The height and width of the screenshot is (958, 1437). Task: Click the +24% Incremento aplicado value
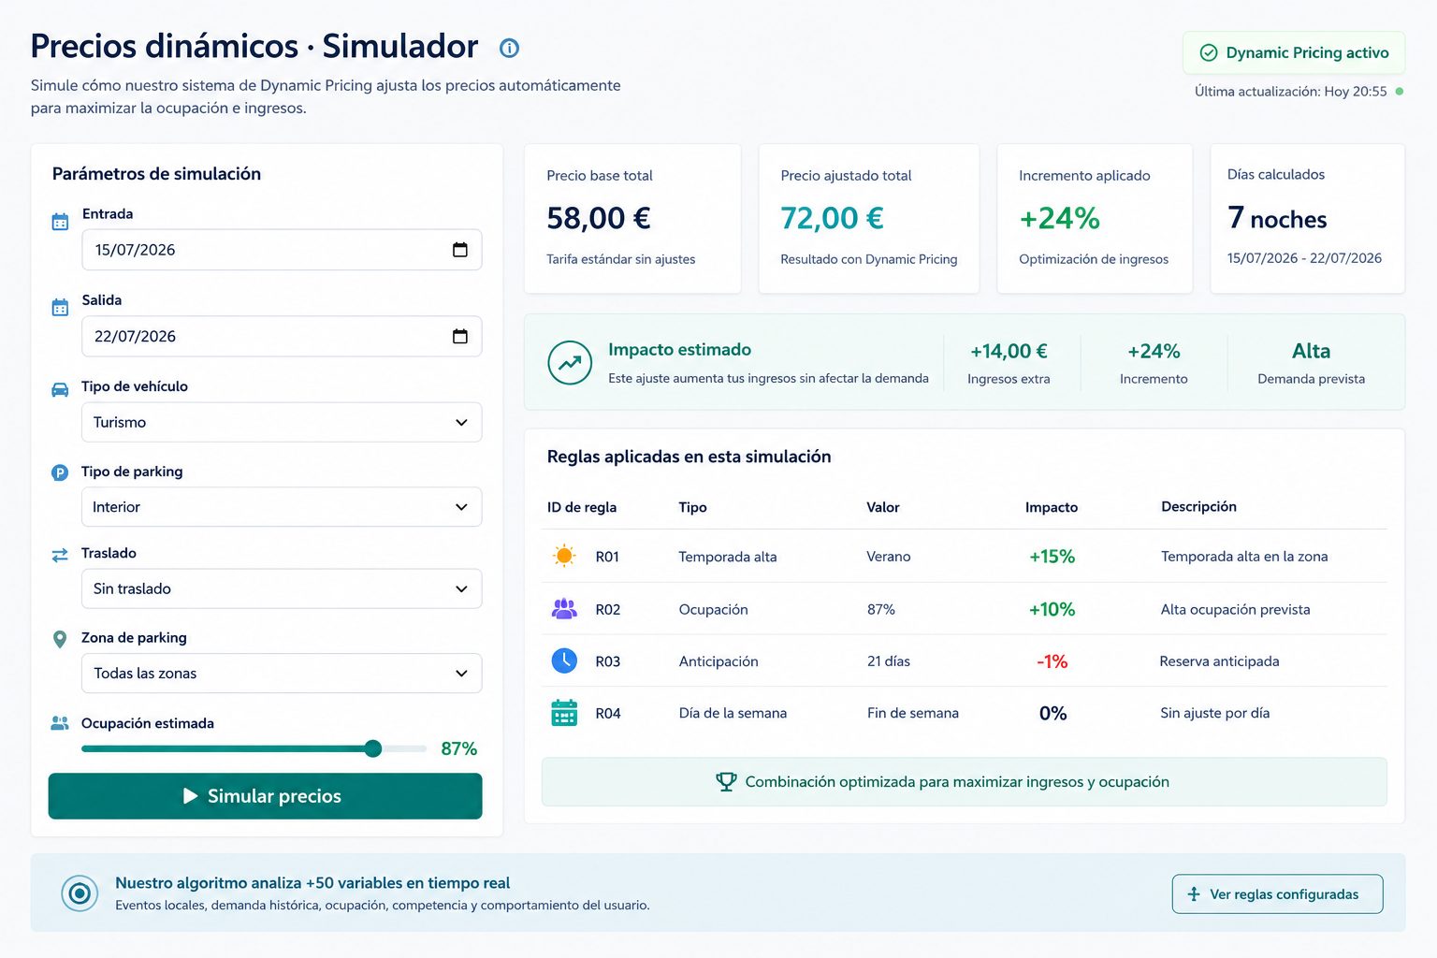[1060, 218]
